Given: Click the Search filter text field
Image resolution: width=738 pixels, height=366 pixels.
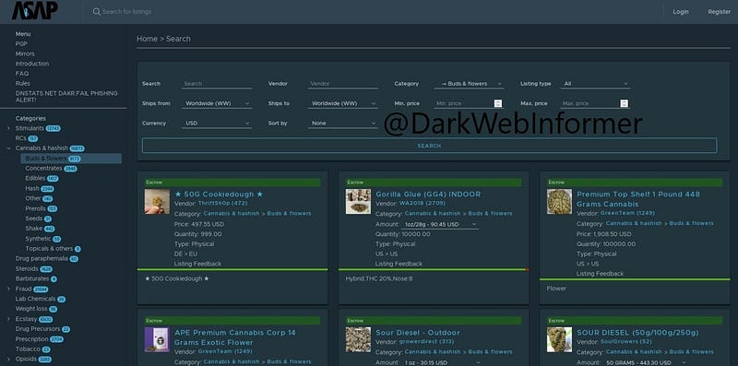Looking at the screenshot, I should 217,84.
